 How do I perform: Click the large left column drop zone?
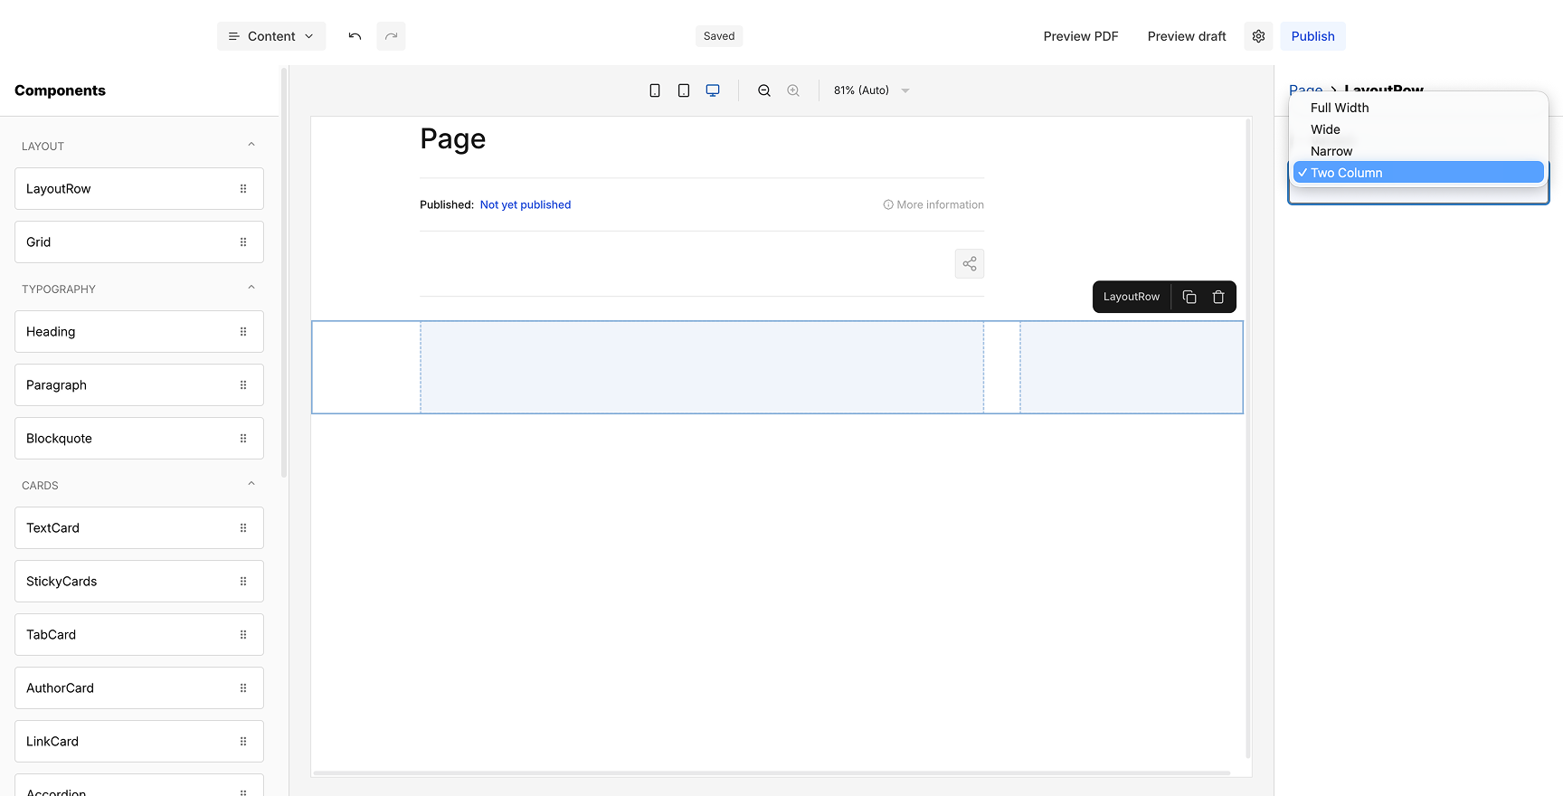click(x=702, y=367)
